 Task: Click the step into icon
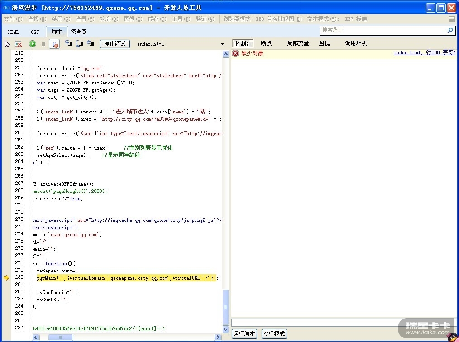click(69, 43)
